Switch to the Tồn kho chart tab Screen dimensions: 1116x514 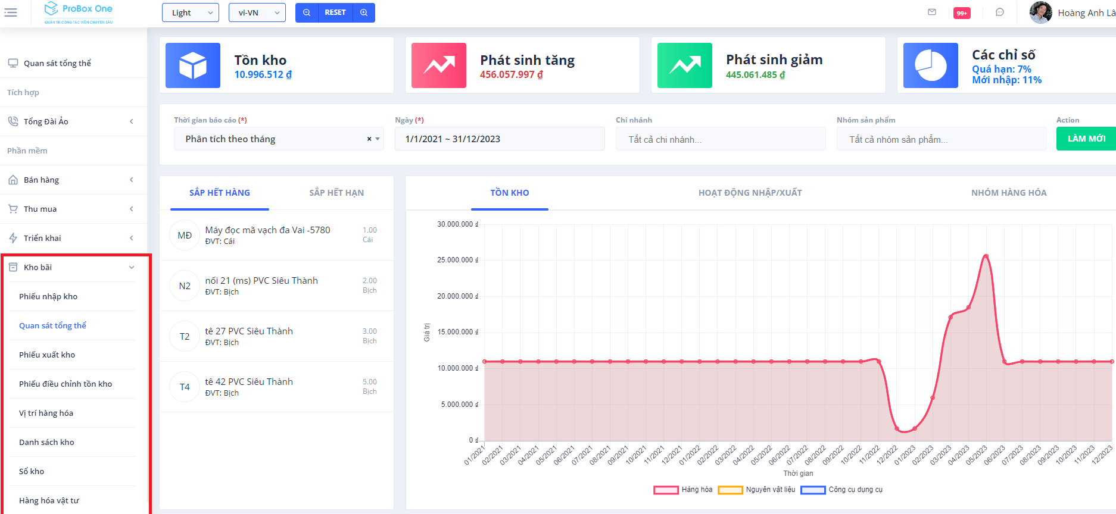pos(510,193)
